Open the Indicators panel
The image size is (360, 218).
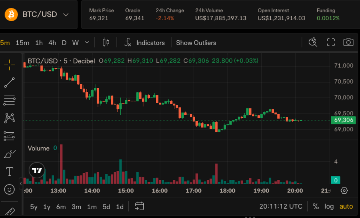pos(145,43)
